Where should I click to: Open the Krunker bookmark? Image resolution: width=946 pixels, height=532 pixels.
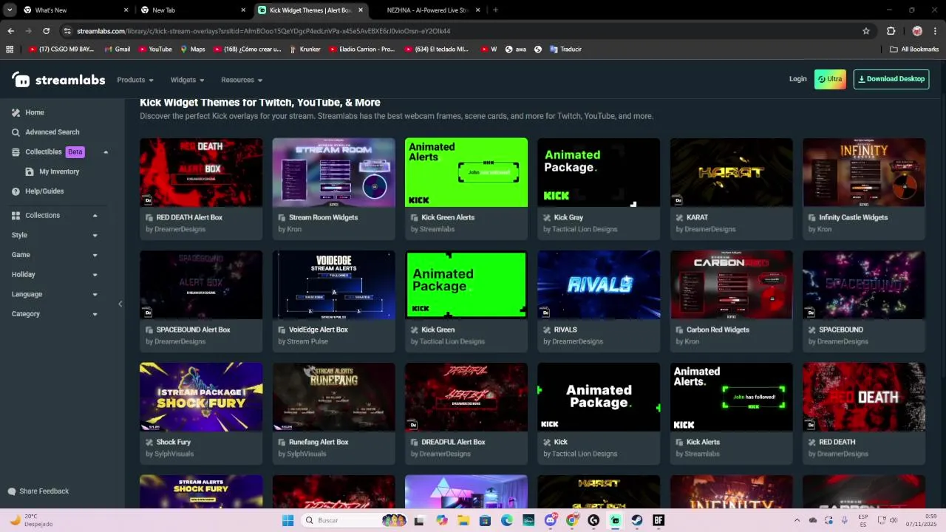304,50
